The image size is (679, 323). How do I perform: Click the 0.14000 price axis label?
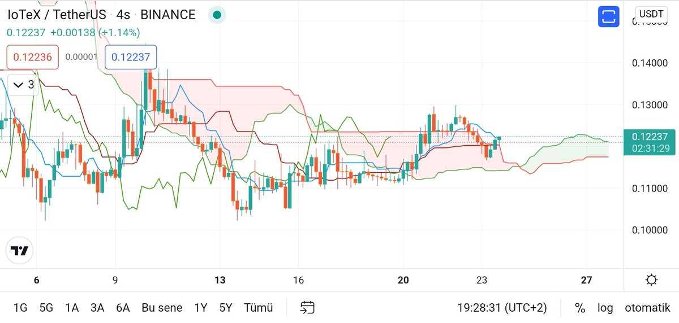click(x=650, y=63)
